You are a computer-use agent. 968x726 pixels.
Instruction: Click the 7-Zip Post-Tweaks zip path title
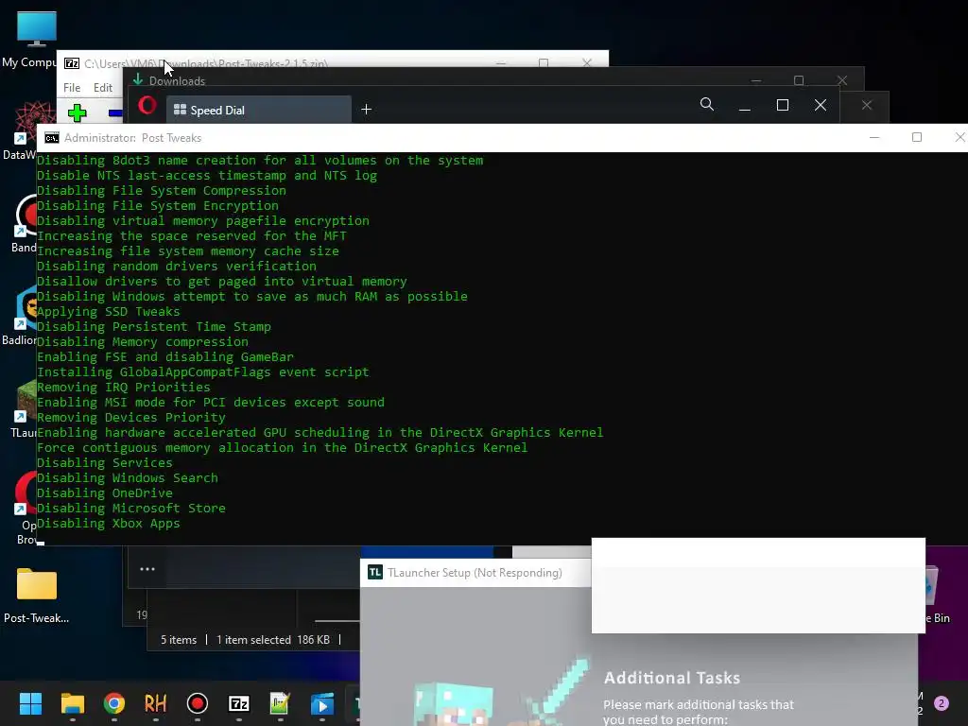(x=205, y=63)
